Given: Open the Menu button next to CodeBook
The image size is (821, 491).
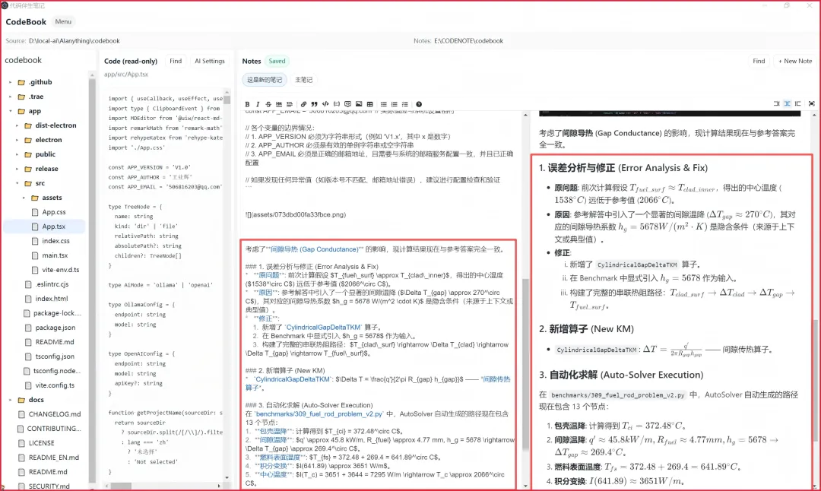Looking at the screenshot, I should pos(63,21).
